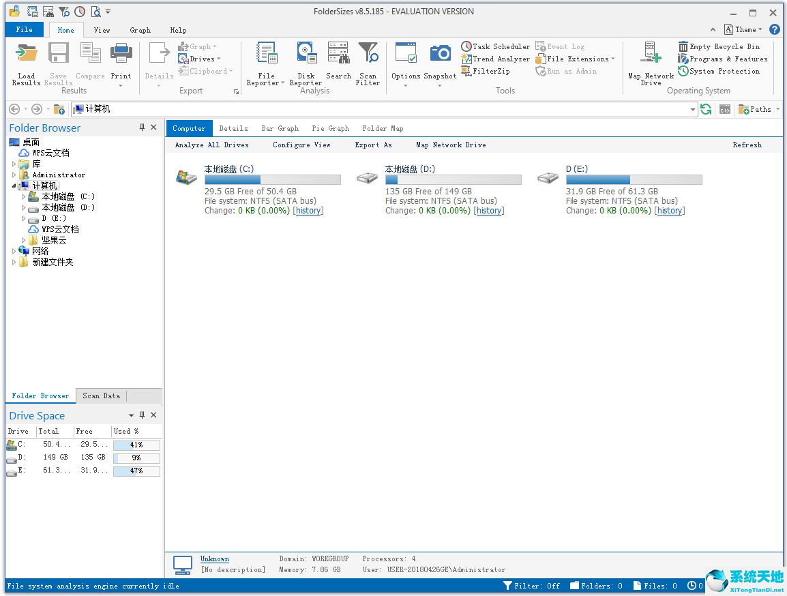
Task: Open the File menu tab
Action: [24, 29]
